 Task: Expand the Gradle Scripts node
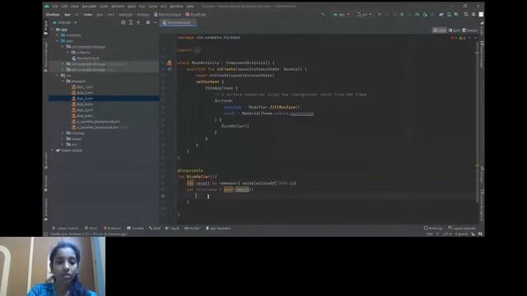[x=52, y=150]
